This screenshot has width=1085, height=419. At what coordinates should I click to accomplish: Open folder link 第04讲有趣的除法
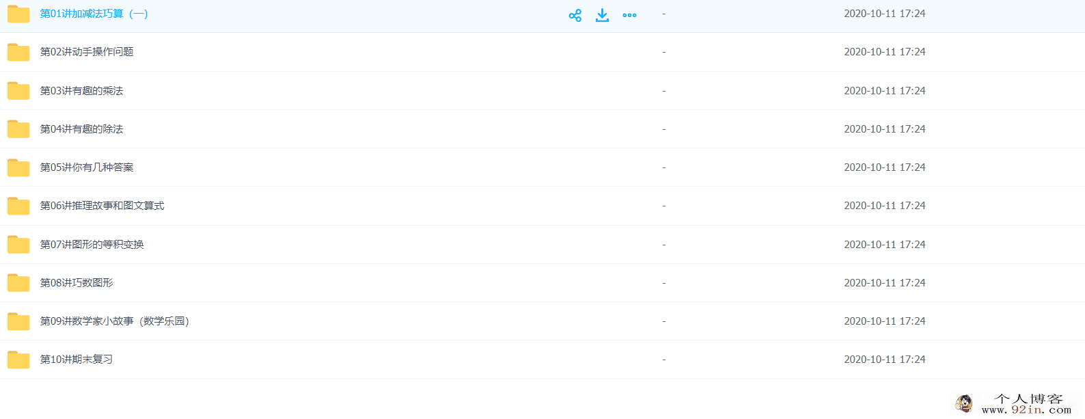coord(81,129)
